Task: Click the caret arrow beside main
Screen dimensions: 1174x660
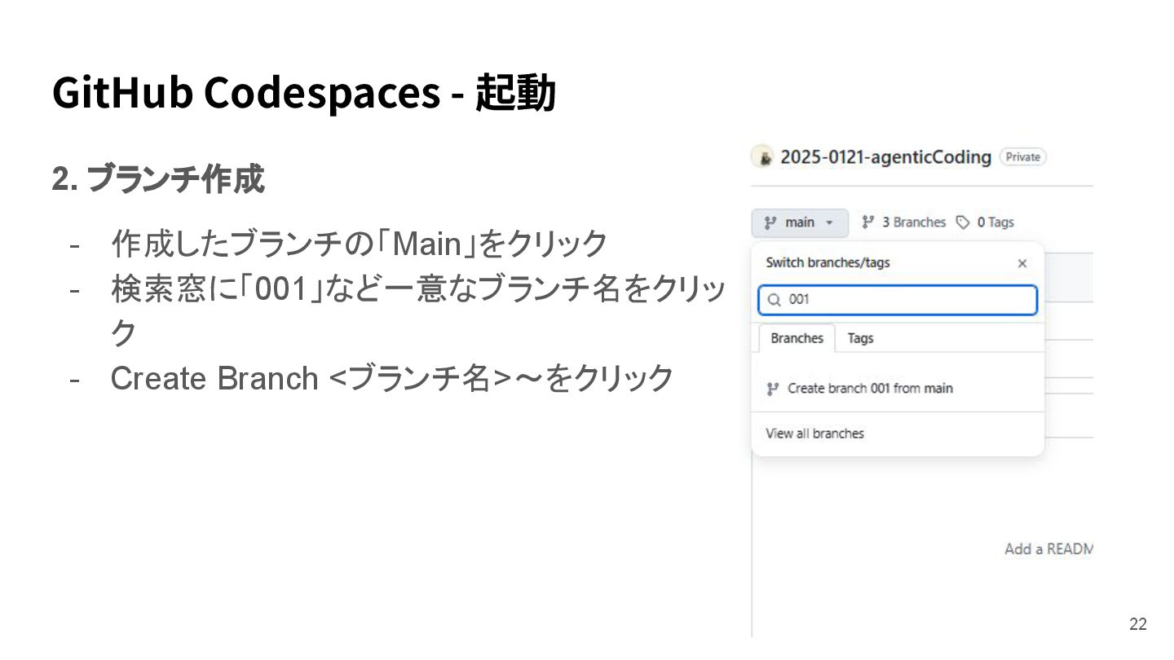Action: pyautogui.click(x=829, y=222)
